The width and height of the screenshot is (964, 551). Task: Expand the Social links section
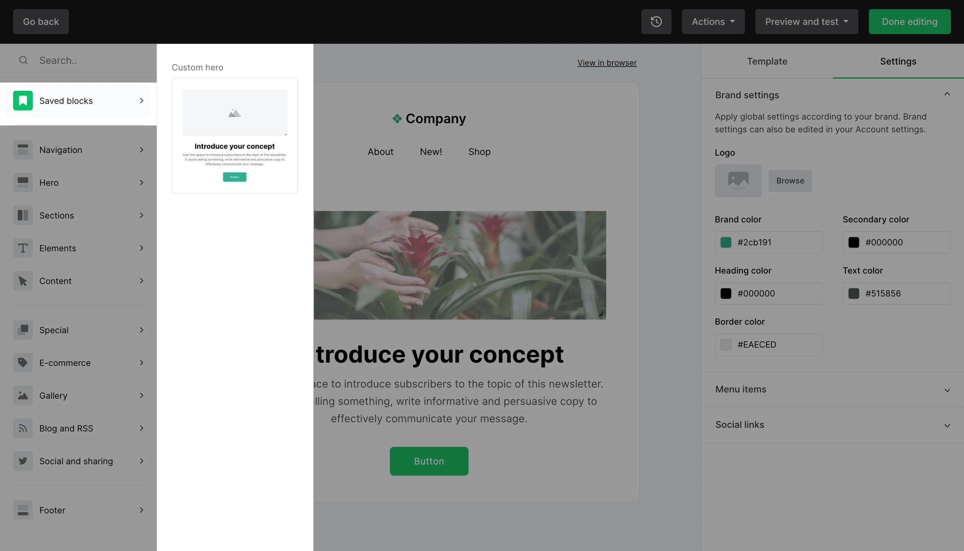[832, 425]
